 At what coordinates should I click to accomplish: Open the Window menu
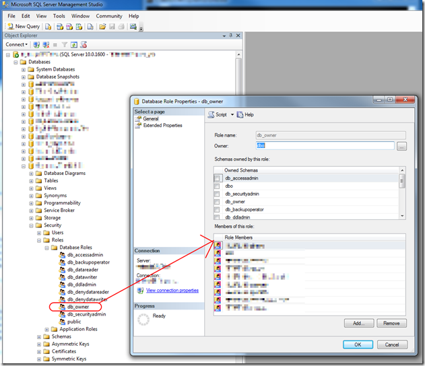(x=81, y=16)
